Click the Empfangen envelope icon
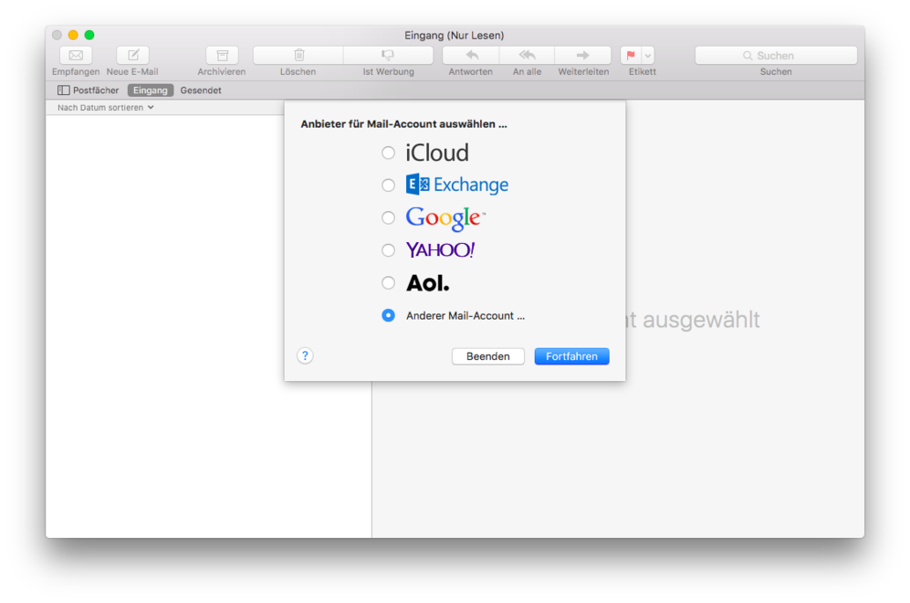This screenshot has width=910, height=603. tap(76, 55)
